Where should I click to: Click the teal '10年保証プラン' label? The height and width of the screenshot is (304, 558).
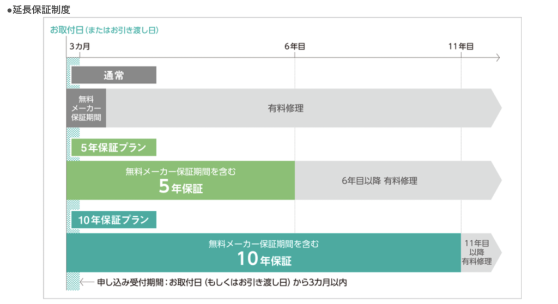click(114, 220)
